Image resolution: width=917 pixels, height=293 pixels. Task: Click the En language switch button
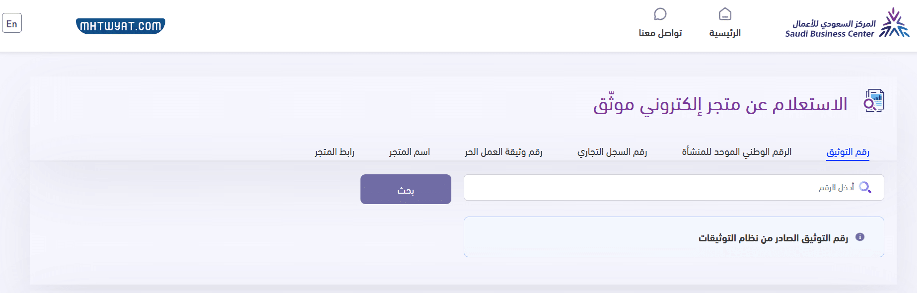13,23
